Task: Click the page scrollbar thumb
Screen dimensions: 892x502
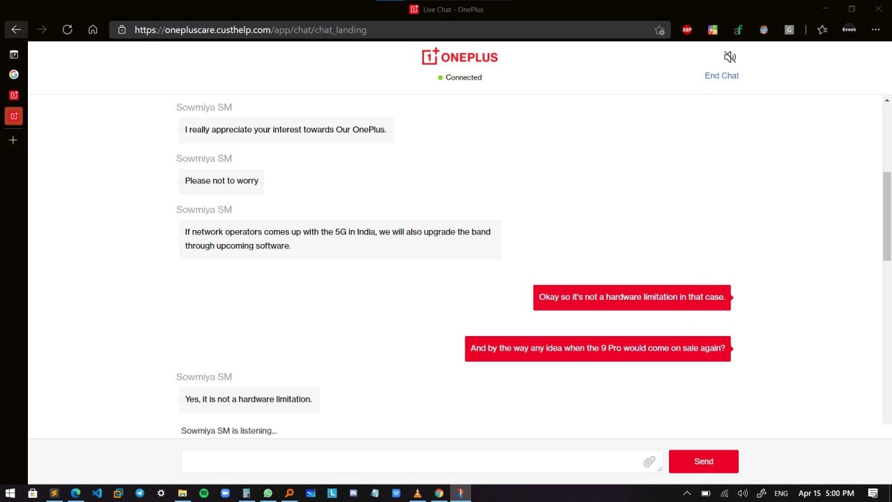Action: pyautogui.click(x=886, y=216)
